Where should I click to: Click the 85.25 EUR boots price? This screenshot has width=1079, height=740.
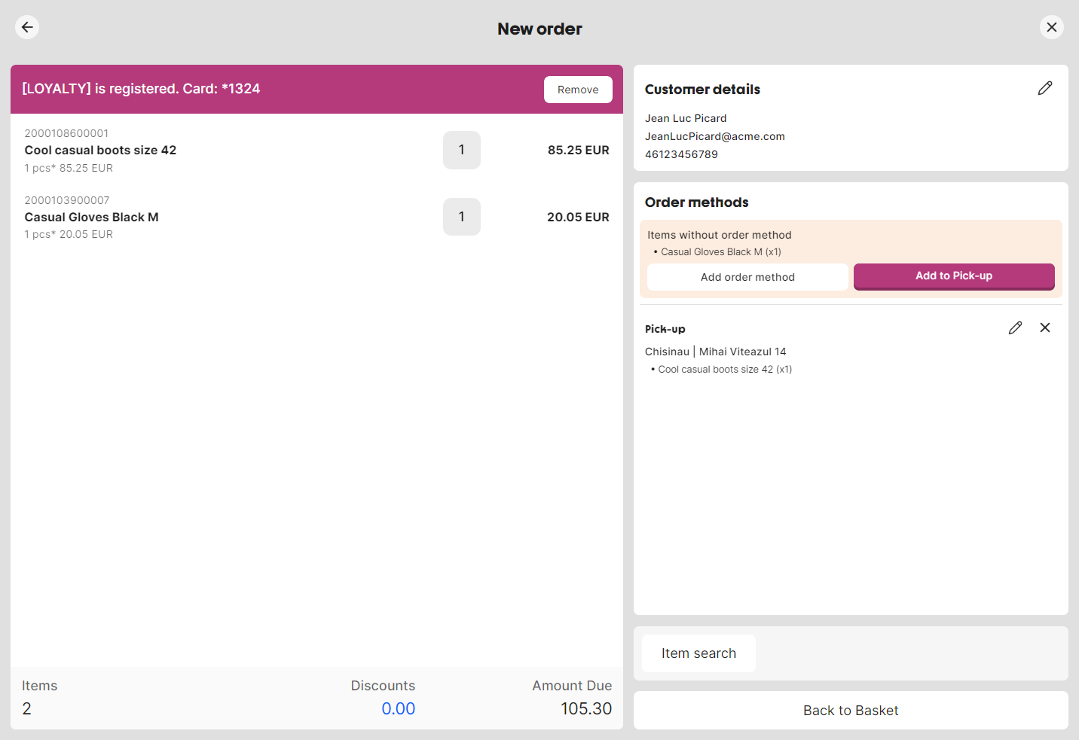[578, 150]
